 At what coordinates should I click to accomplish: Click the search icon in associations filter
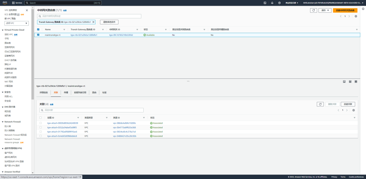point(42,110)
